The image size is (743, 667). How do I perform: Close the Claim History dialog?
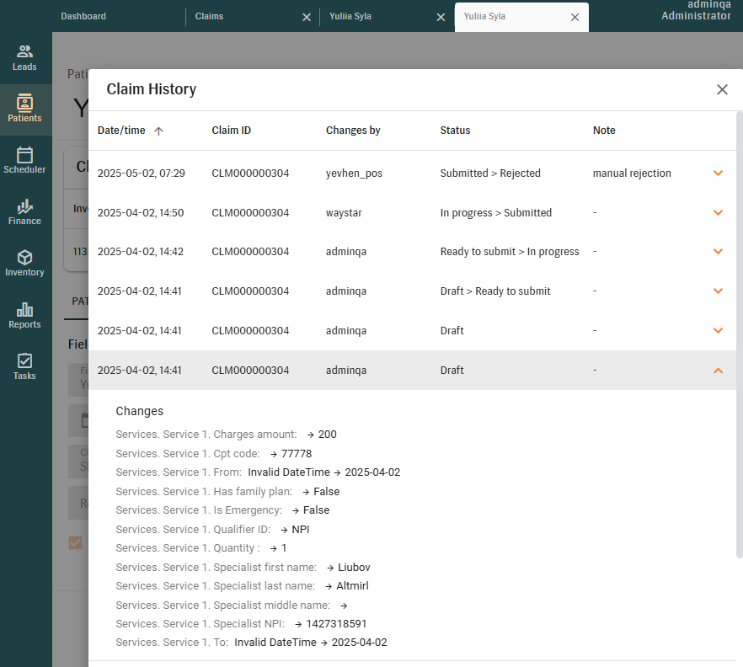722,89
